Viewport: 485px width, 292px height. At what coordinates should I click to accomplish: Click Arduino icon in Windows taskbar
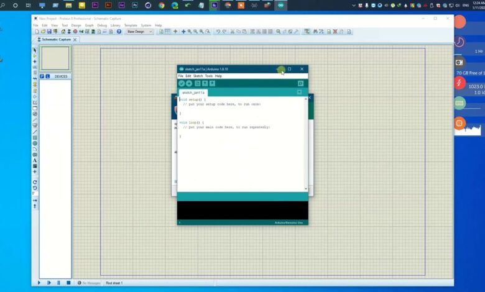280,5
